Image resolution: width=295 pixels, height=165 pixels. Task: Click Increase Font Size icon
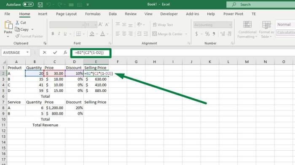pos(100,25)
